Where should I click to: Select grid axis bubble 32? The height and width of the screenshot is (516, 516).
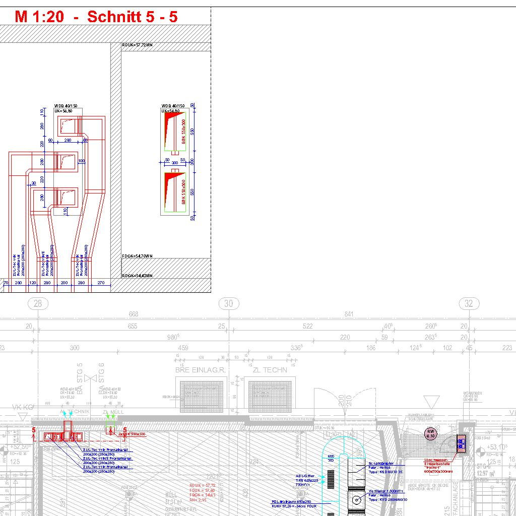[x=469, y=303]
